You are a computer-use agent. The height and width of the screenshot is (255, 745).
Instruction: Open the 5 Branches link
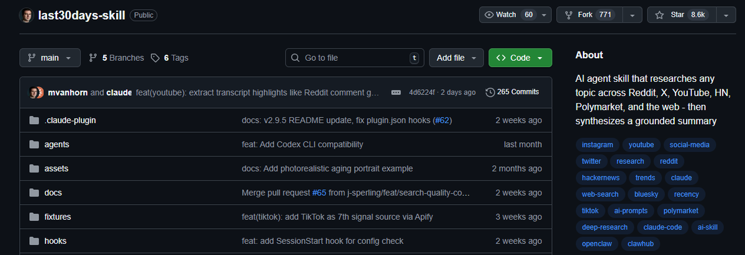116,58
